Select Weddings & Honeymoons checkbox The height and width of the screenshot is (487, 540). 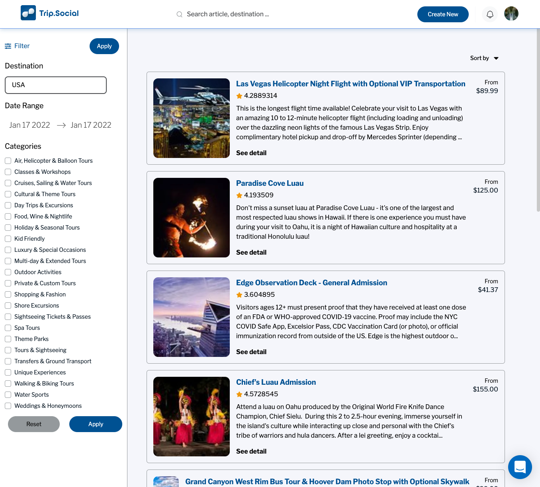click(x=8, y=406)
